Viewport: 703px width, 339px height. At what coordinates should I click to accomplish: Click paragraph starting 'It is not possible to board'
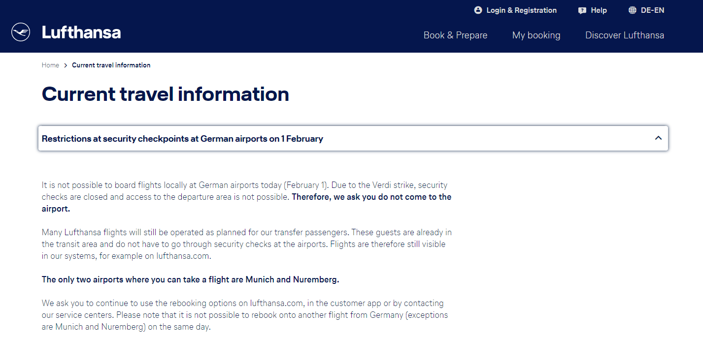tap(246, 197)
